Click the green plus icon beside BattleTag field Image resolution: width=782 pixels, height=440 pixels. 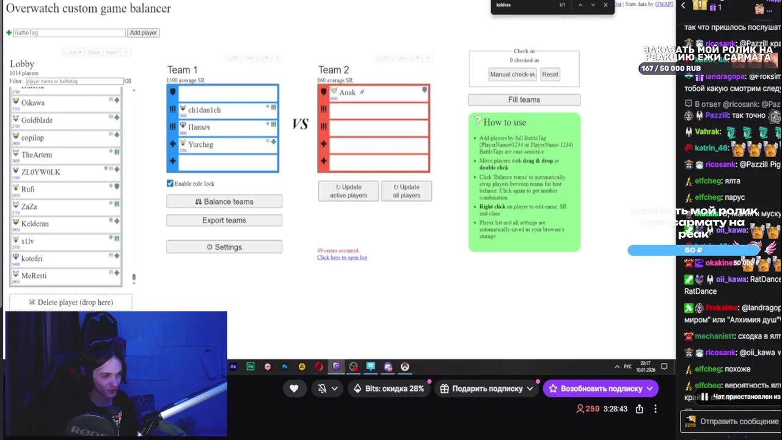(x=9, y=33)
